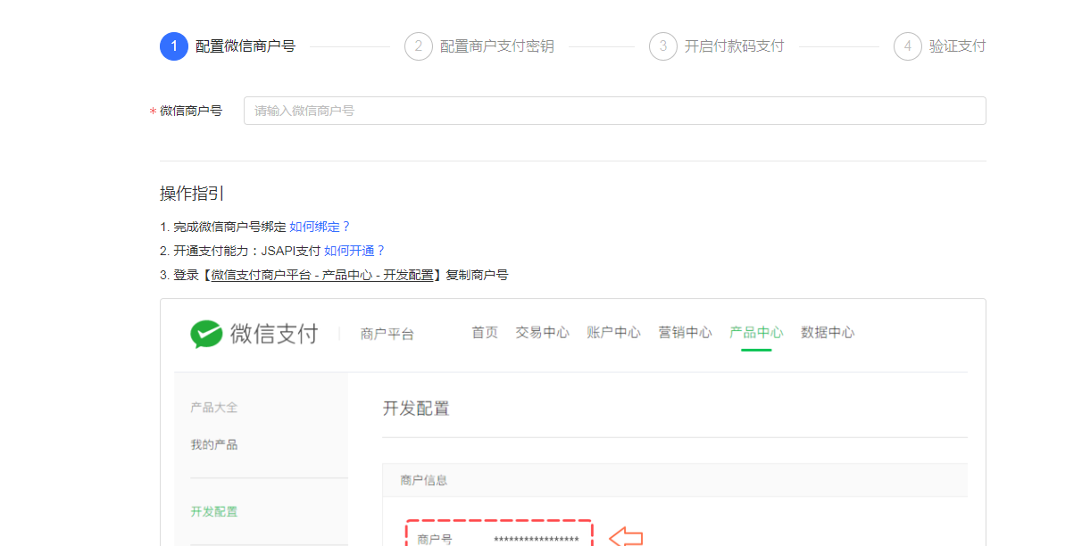Go to step 2 配置商户支付密钥
Image resolution: width=1082 pixels, height=546 pixels.
tap(479, 46)
